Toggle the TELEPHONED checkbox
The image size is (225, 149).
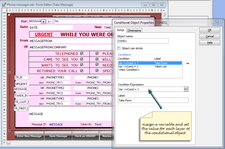(82, 54)
